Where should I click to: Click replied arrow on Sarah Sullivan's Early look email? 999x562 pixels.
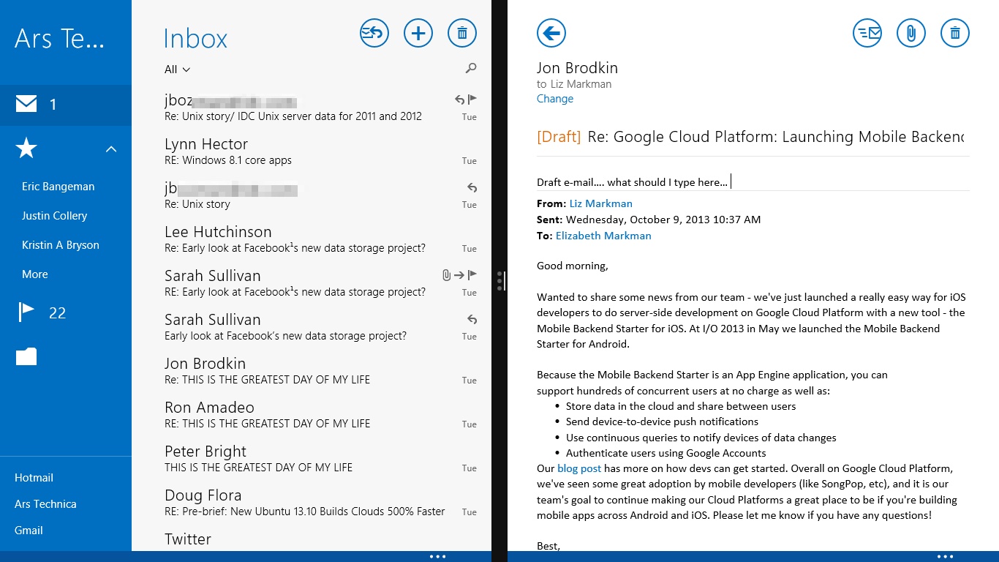[472, 319]
